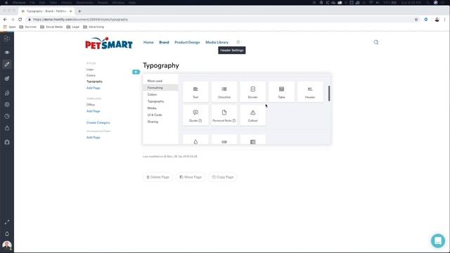Click the Delete Page button
The image size is (450, 253).
157,177
